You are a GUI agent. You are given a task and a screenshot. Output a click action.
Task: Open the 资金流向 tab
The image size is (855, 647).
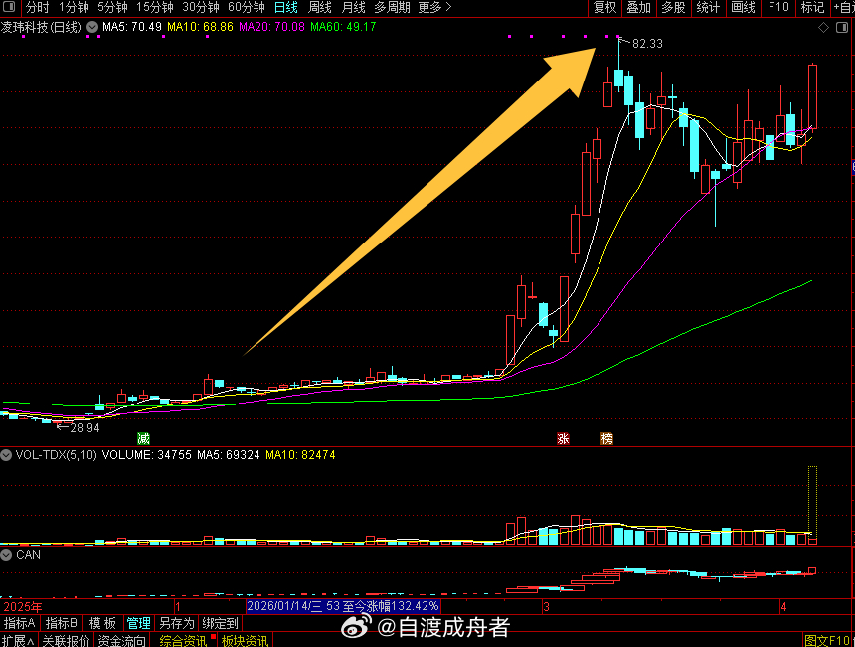[x=121, y=640]
